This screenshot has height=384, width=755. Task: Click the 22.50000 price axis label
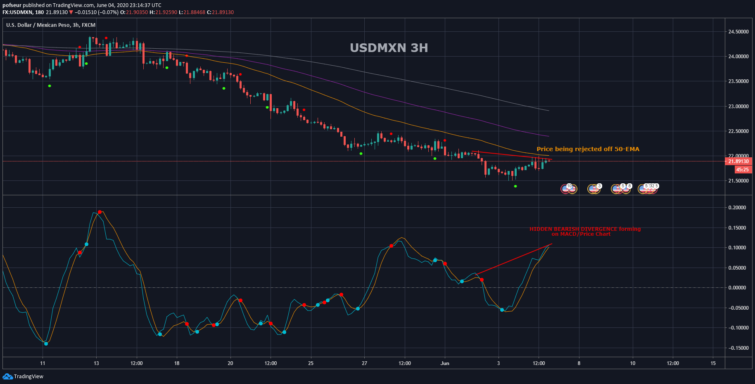(x=738, y=131)
